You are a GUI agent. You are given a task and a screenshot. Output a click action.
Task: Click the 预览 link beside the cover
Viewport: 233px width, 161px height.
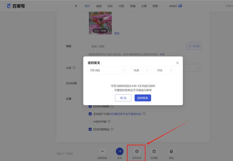point(117,33)
